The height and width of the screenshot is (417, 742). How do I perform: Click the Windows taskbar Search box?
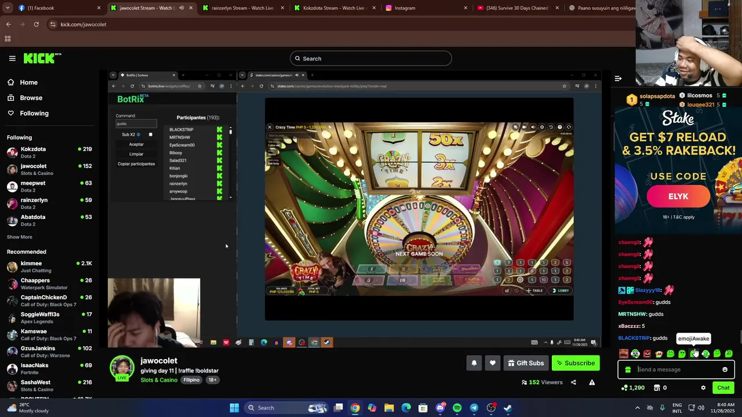pos(286,408)
